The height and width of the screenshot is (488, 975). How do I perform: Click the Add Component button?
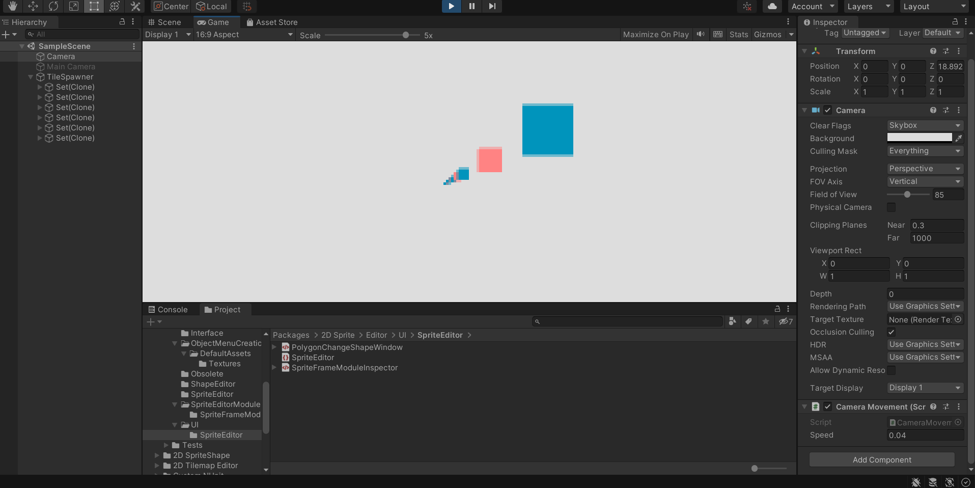(x=881, y=459)
